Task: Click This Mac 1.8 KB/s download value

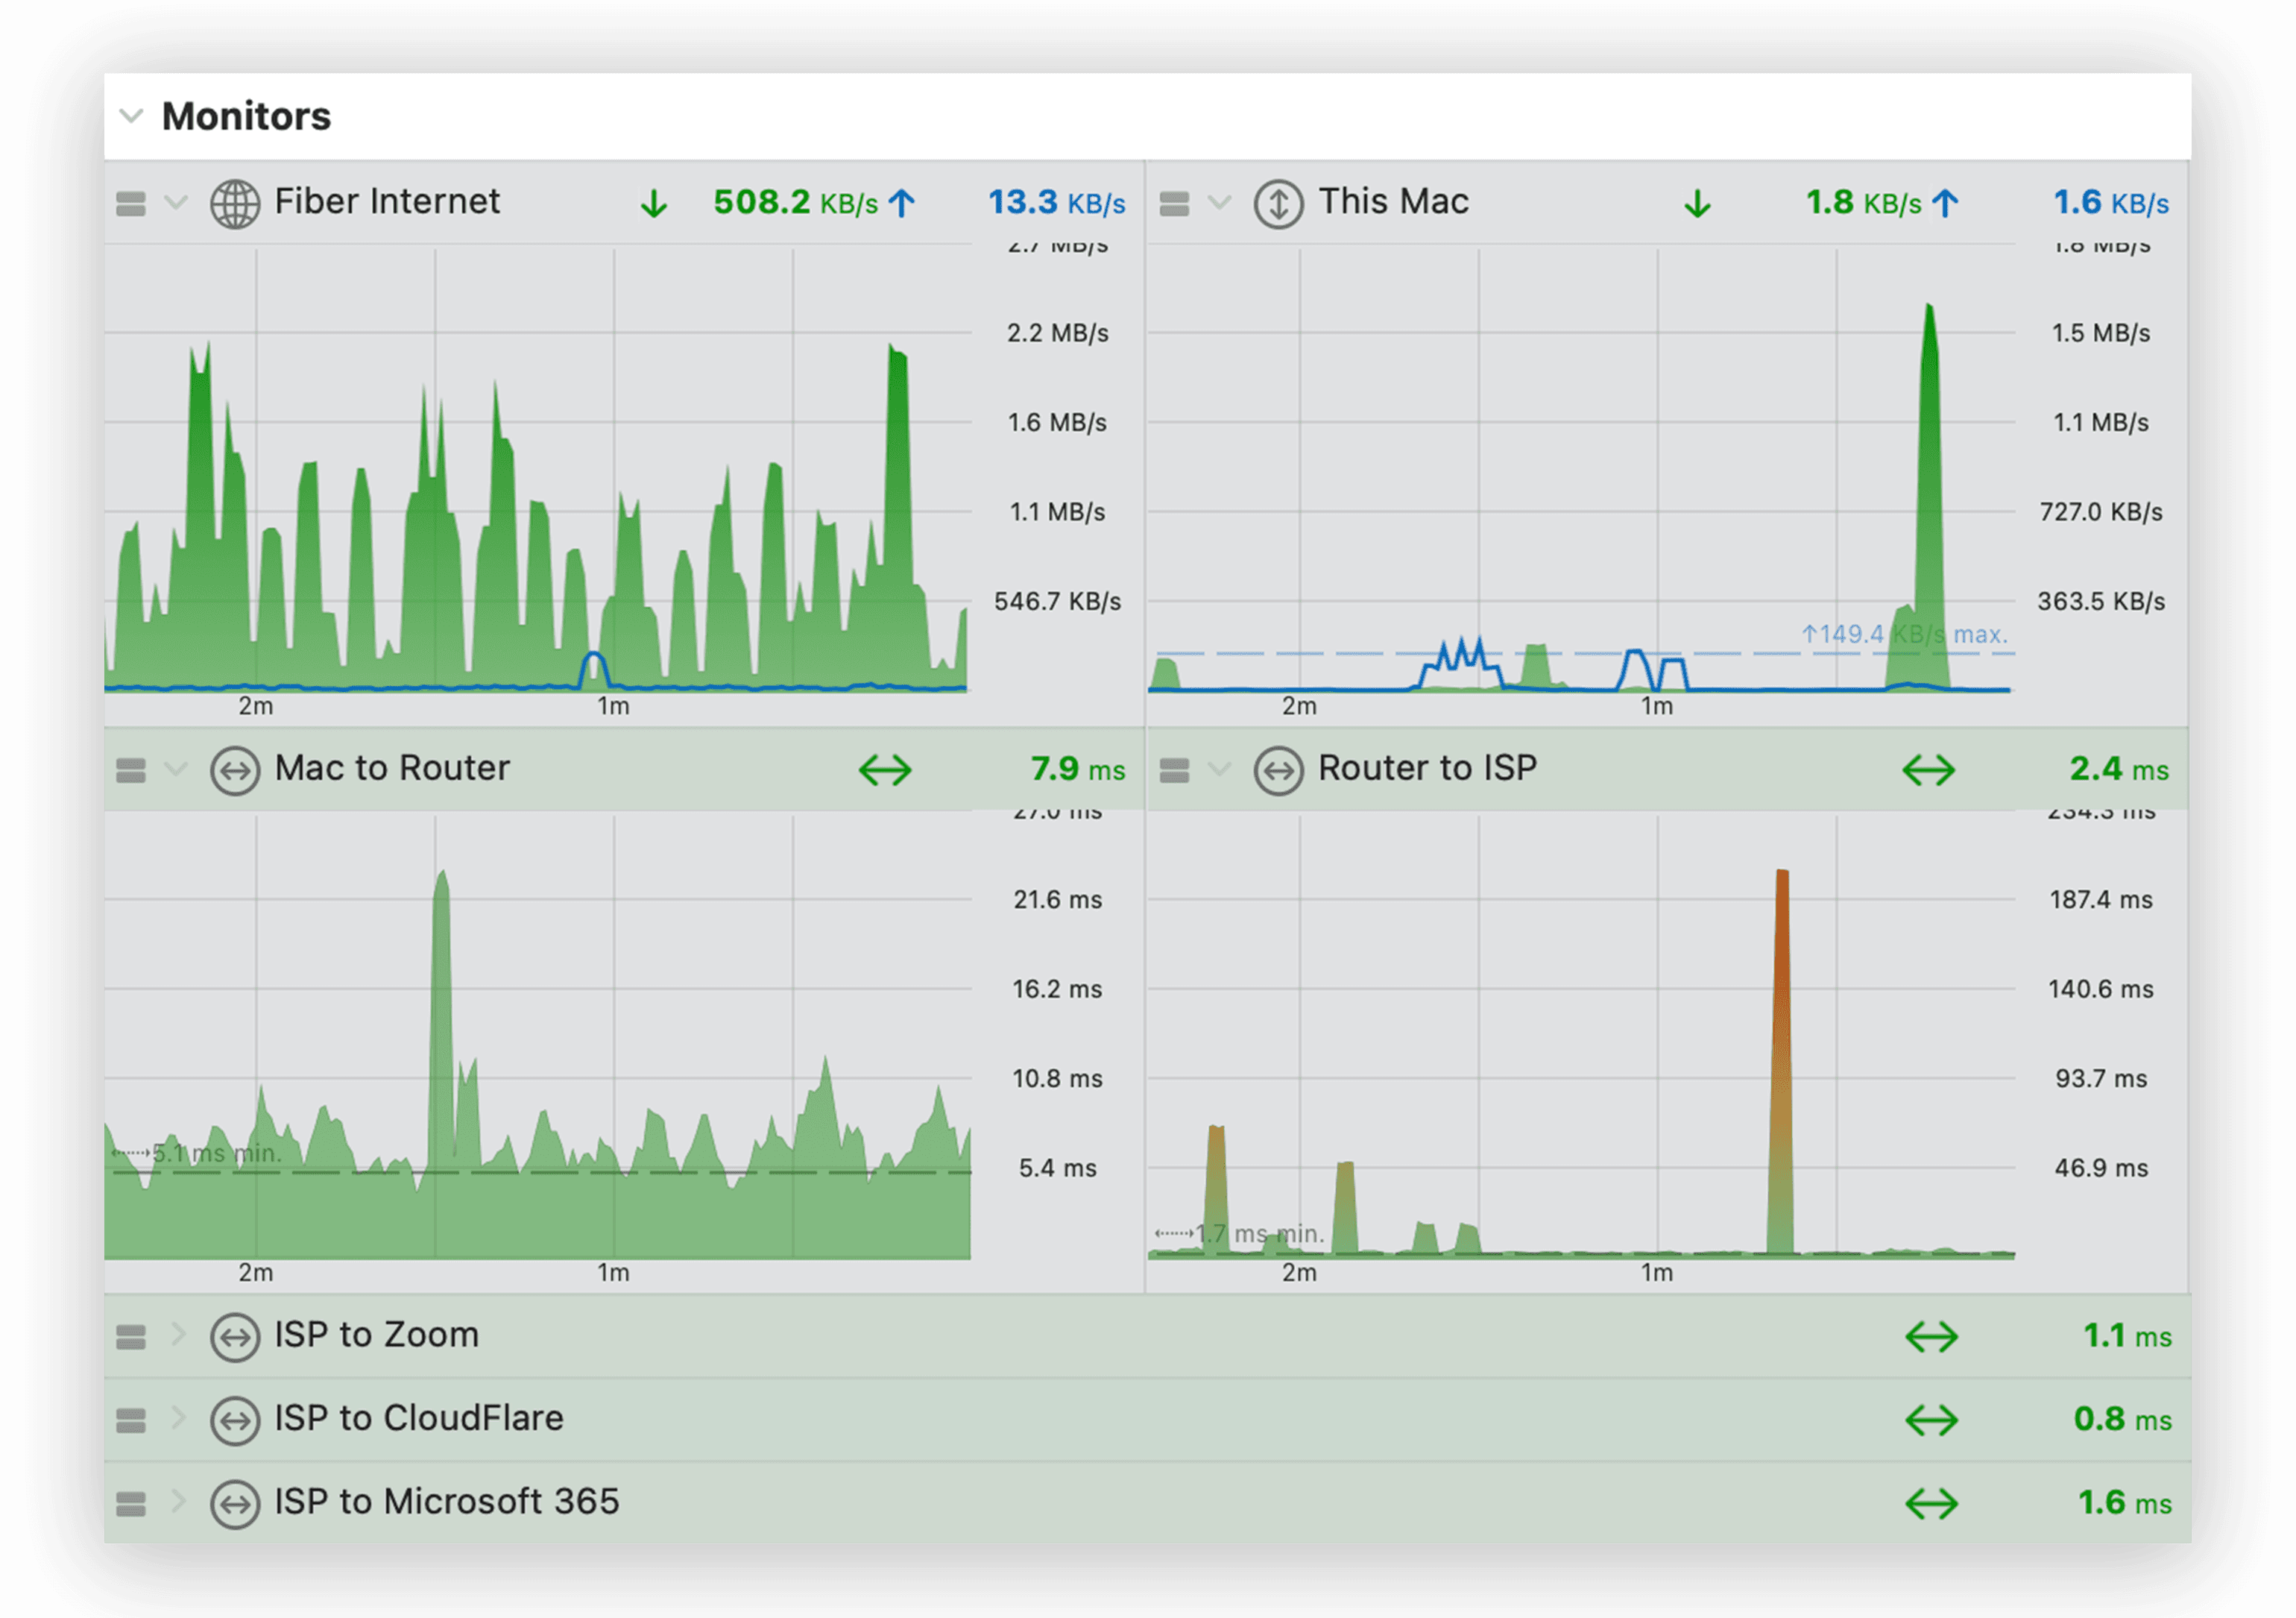Action: coord(1863,203)
